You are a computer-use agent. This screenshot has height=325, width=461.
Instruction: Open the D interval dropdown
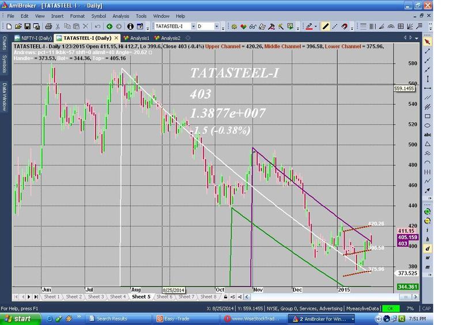tap(217, 27)
